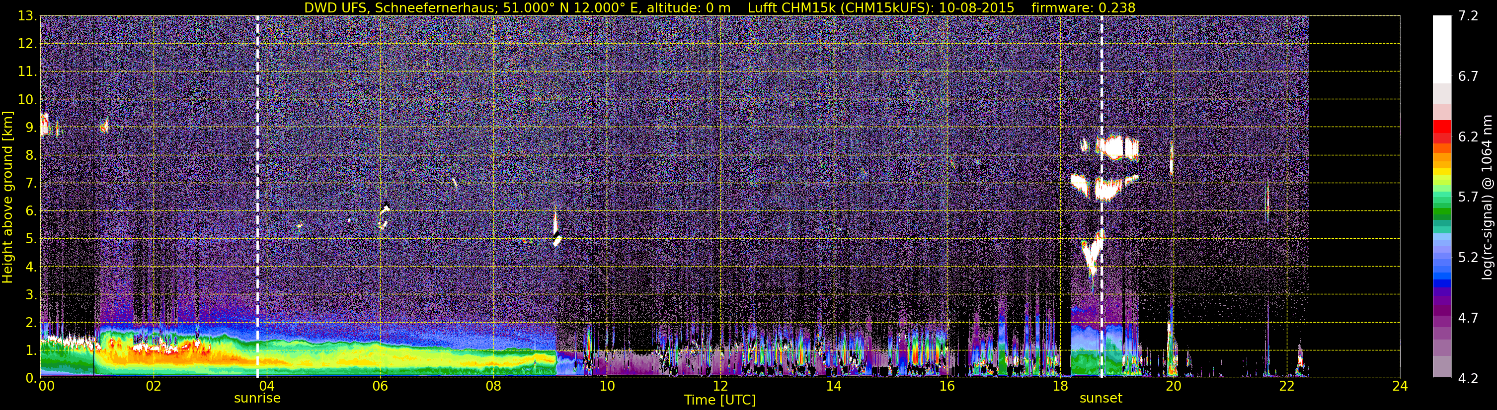Click the colorbar value label '4.2'
Viewport: 1497px width, 410px height.
1468,379
